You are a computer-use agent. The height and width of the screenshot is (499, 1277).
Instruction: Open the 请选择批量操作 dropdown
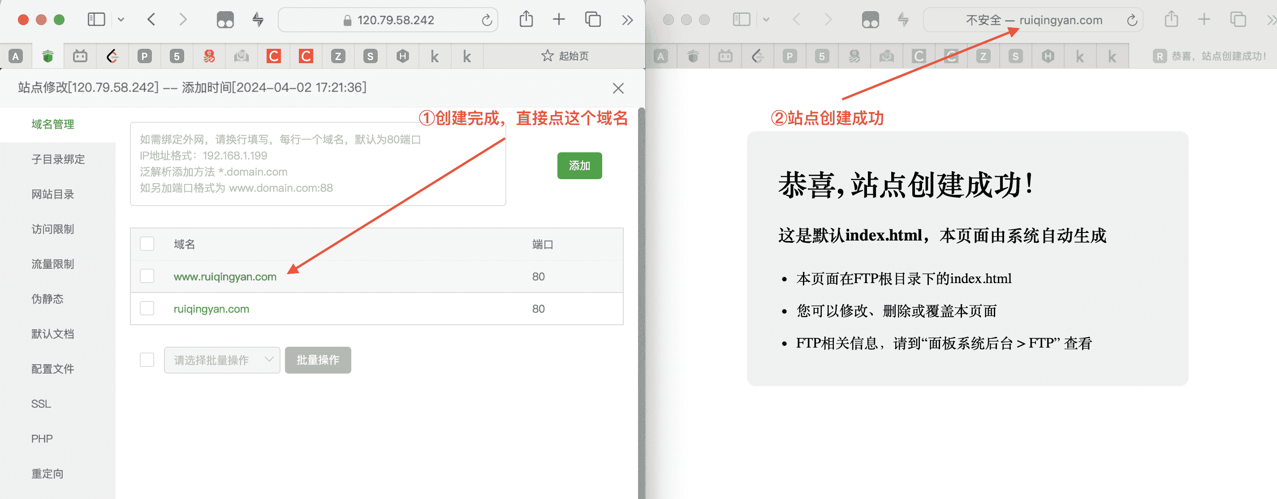coord(222,360)
